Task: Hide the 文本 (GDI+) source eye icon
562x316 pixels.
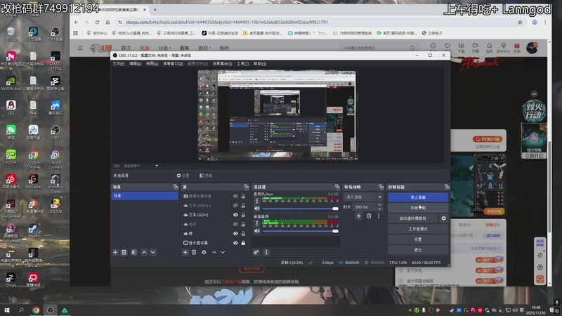Action: 235,215
